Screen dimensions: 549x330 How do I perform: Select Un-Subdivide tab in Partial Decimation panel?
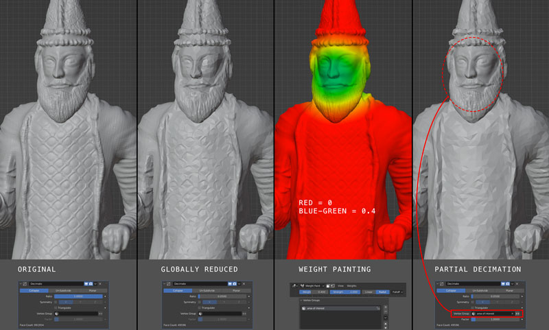pos(482,290)
